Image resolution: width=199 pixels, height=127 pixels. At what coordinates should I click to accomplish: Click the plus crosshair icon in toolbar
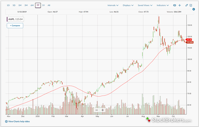tap(180, 5)
